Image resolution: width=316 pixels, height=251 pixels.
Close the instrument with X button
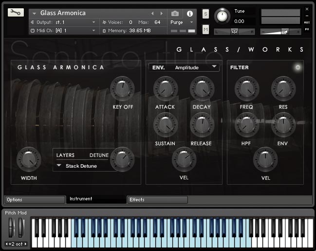tap(307, 9)
